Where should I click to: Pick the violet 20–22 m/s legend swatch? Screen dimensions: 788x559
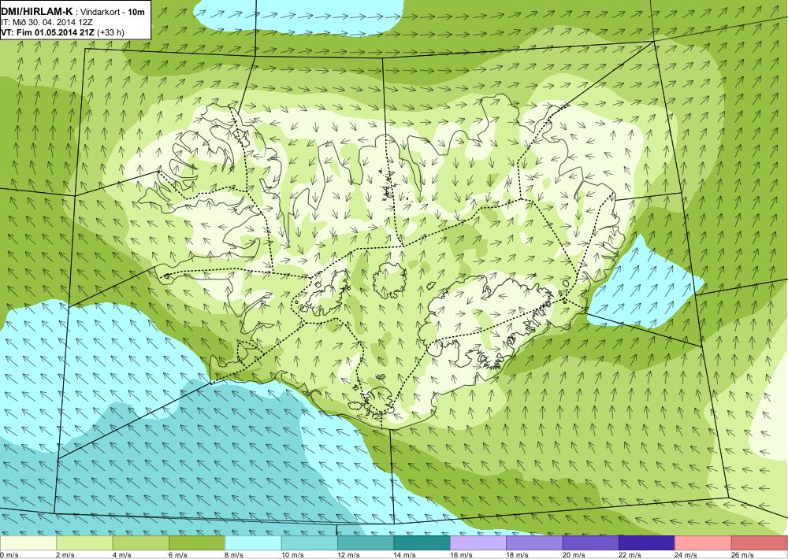(x=591, y=543)
